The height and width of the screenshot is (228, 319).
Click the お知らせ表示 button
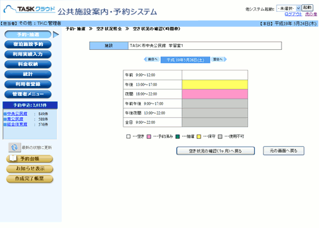[x=30, y=169]
